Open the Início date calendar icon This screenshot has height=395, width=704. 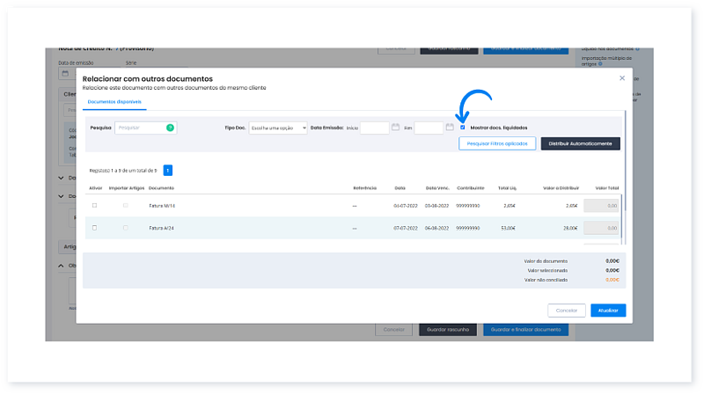(x=396, y=128)
